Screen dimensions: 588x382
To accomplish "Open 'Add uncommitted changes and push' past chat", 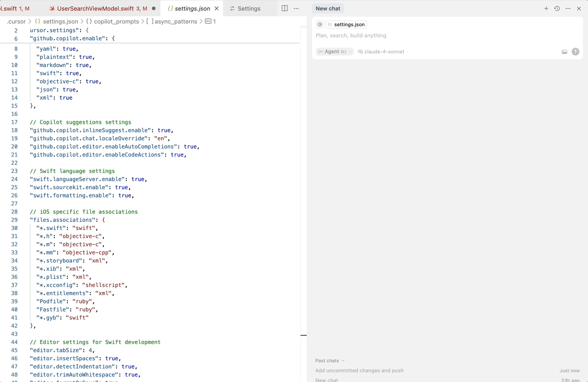I will click(x=359, y=371).
